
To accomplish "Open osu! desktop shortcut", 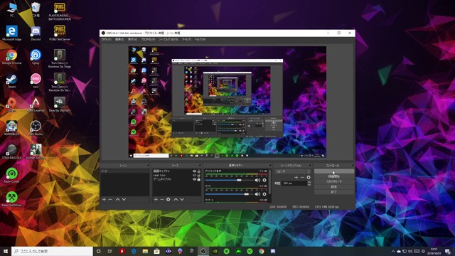I will click(36, 80).
